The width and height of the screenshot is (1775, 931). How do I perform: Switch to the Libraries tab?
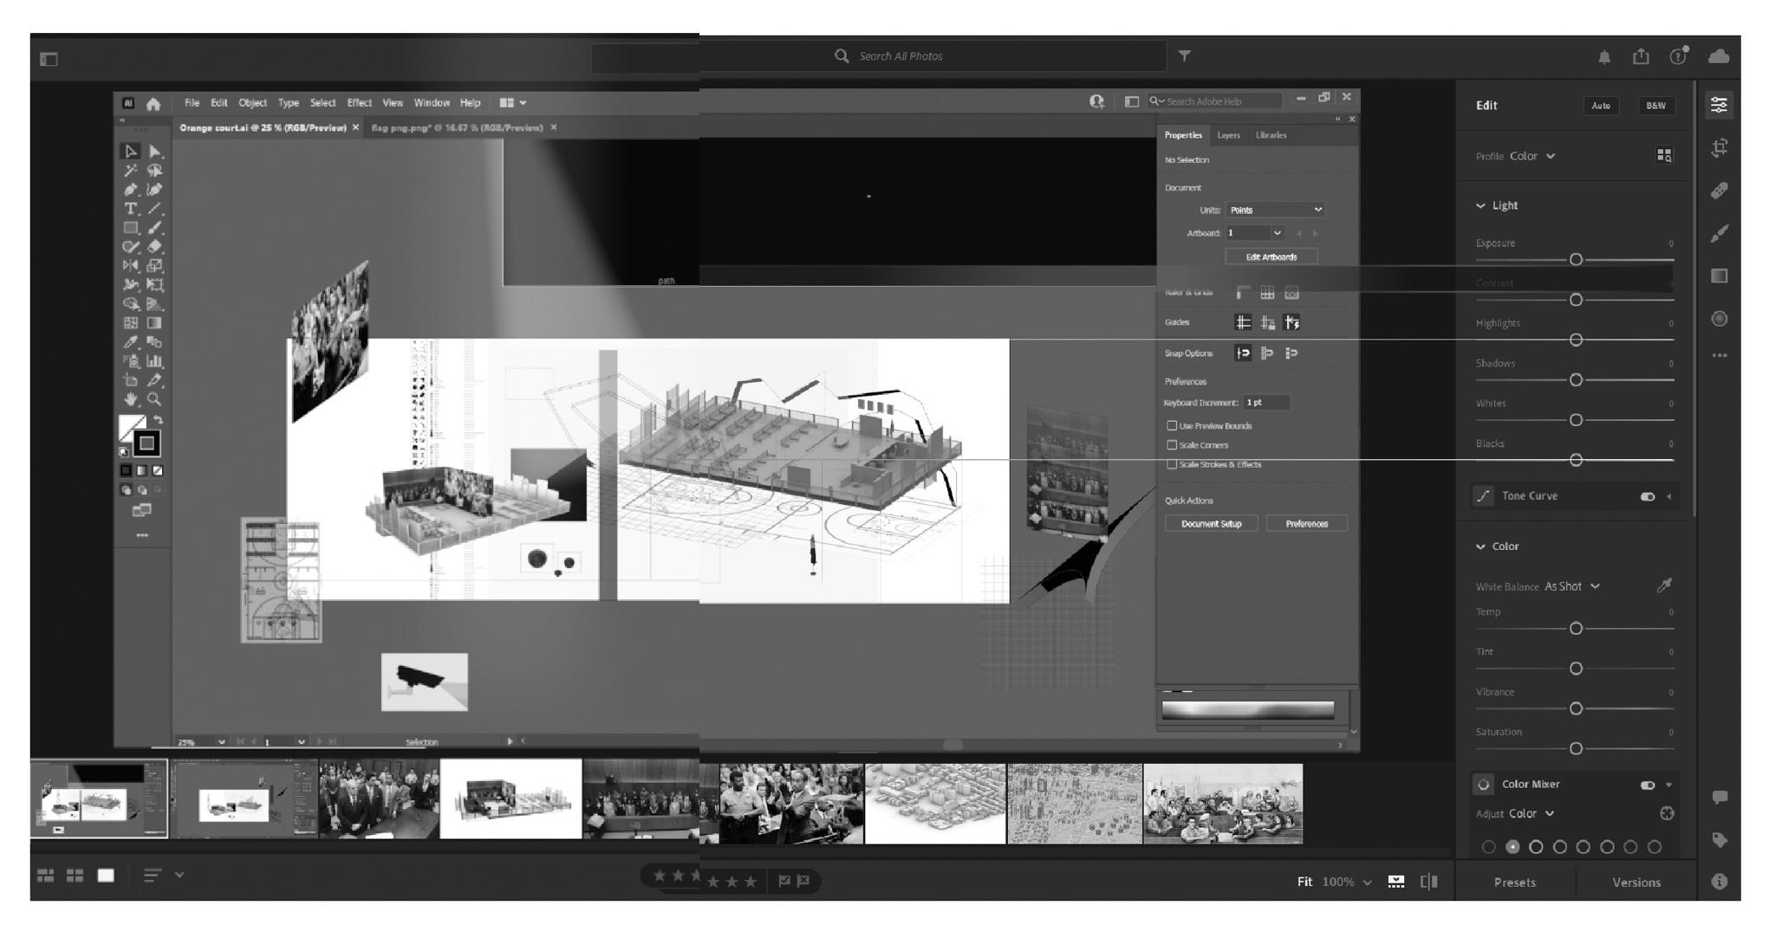pos(1271,135)
